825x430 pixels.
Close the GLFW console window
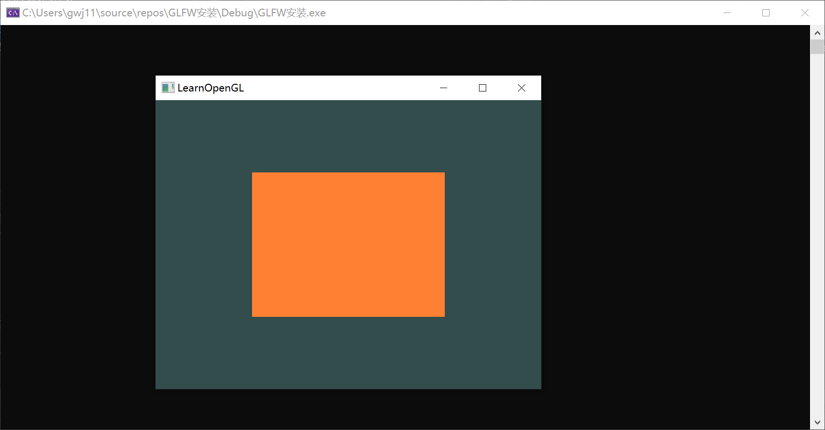tap(805, 13)
